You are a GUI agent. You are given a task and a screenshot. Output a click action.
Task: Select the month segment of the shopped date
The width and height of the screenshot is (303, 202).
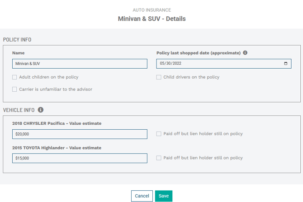[162, 64]
